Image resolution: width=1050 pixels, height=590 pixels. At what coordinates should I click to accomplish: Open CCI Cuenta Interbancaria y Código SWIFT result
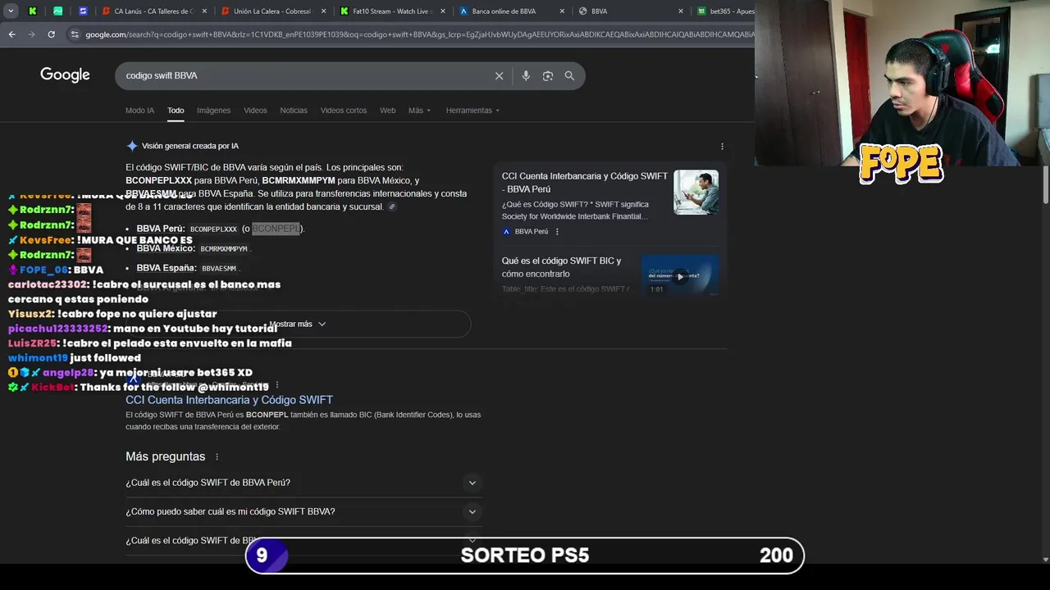(x=229, y=400)
